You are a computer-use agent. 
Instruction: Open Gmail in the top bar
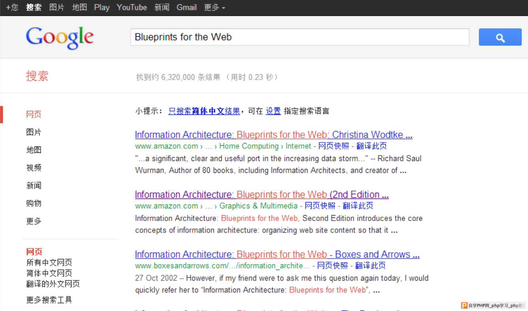coord(187,7)
